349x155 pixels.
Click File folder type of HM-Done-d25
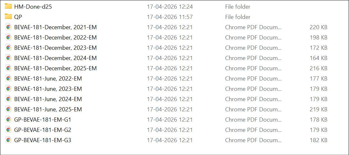pos(238,7)
